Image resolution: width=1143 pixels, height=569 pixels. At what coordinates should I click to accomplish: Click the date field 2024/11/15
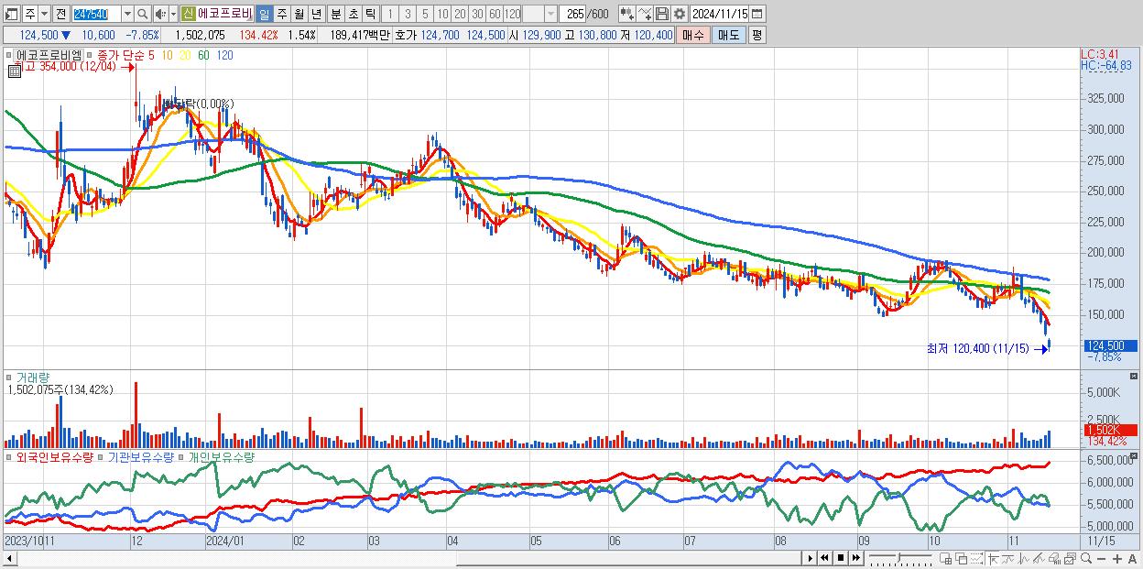click(719, 14)
